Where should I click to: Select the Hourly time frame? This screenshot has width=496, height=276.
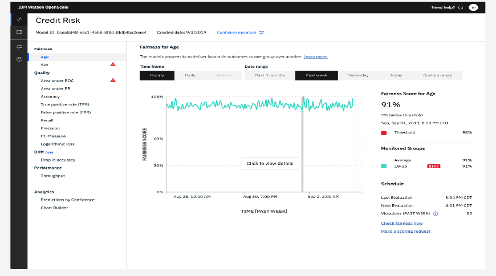pos(157,75)
